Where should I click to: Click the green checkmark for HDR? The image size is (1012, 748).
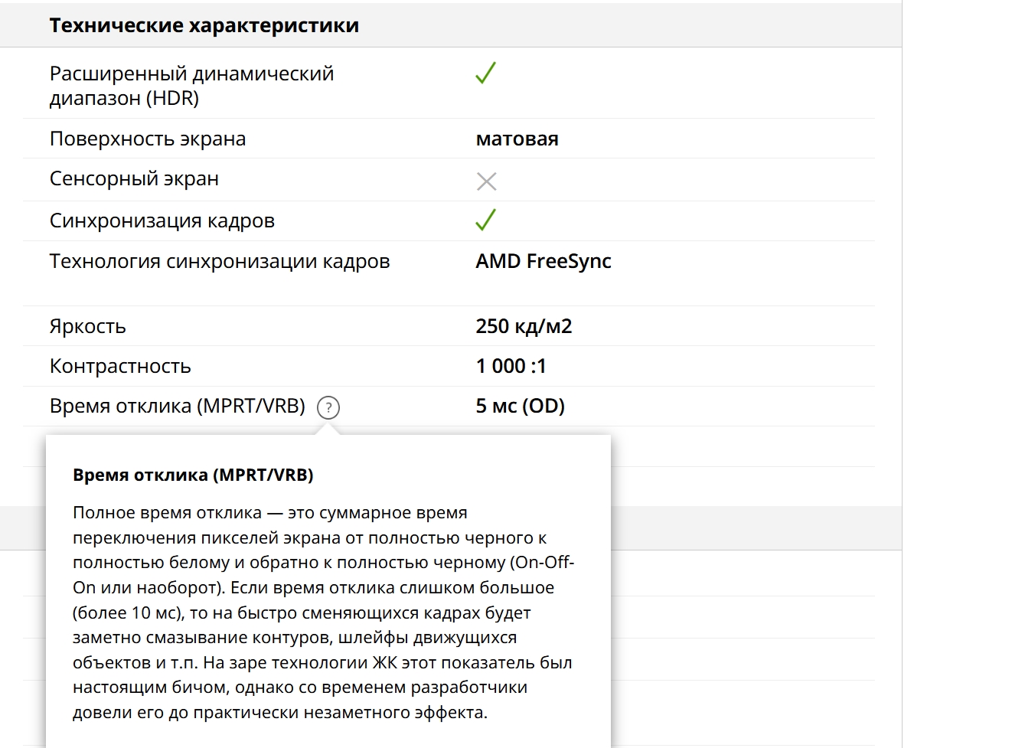pos(486,73)
